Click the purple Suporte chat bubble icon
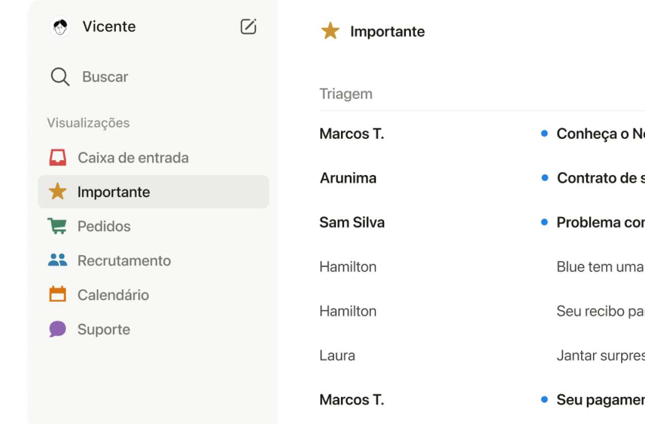The image size is (645, 424). 57,329
